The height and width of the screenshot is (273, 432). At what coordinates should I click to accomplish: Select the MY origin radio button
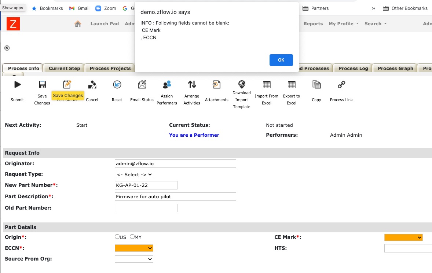pos(131,237)
